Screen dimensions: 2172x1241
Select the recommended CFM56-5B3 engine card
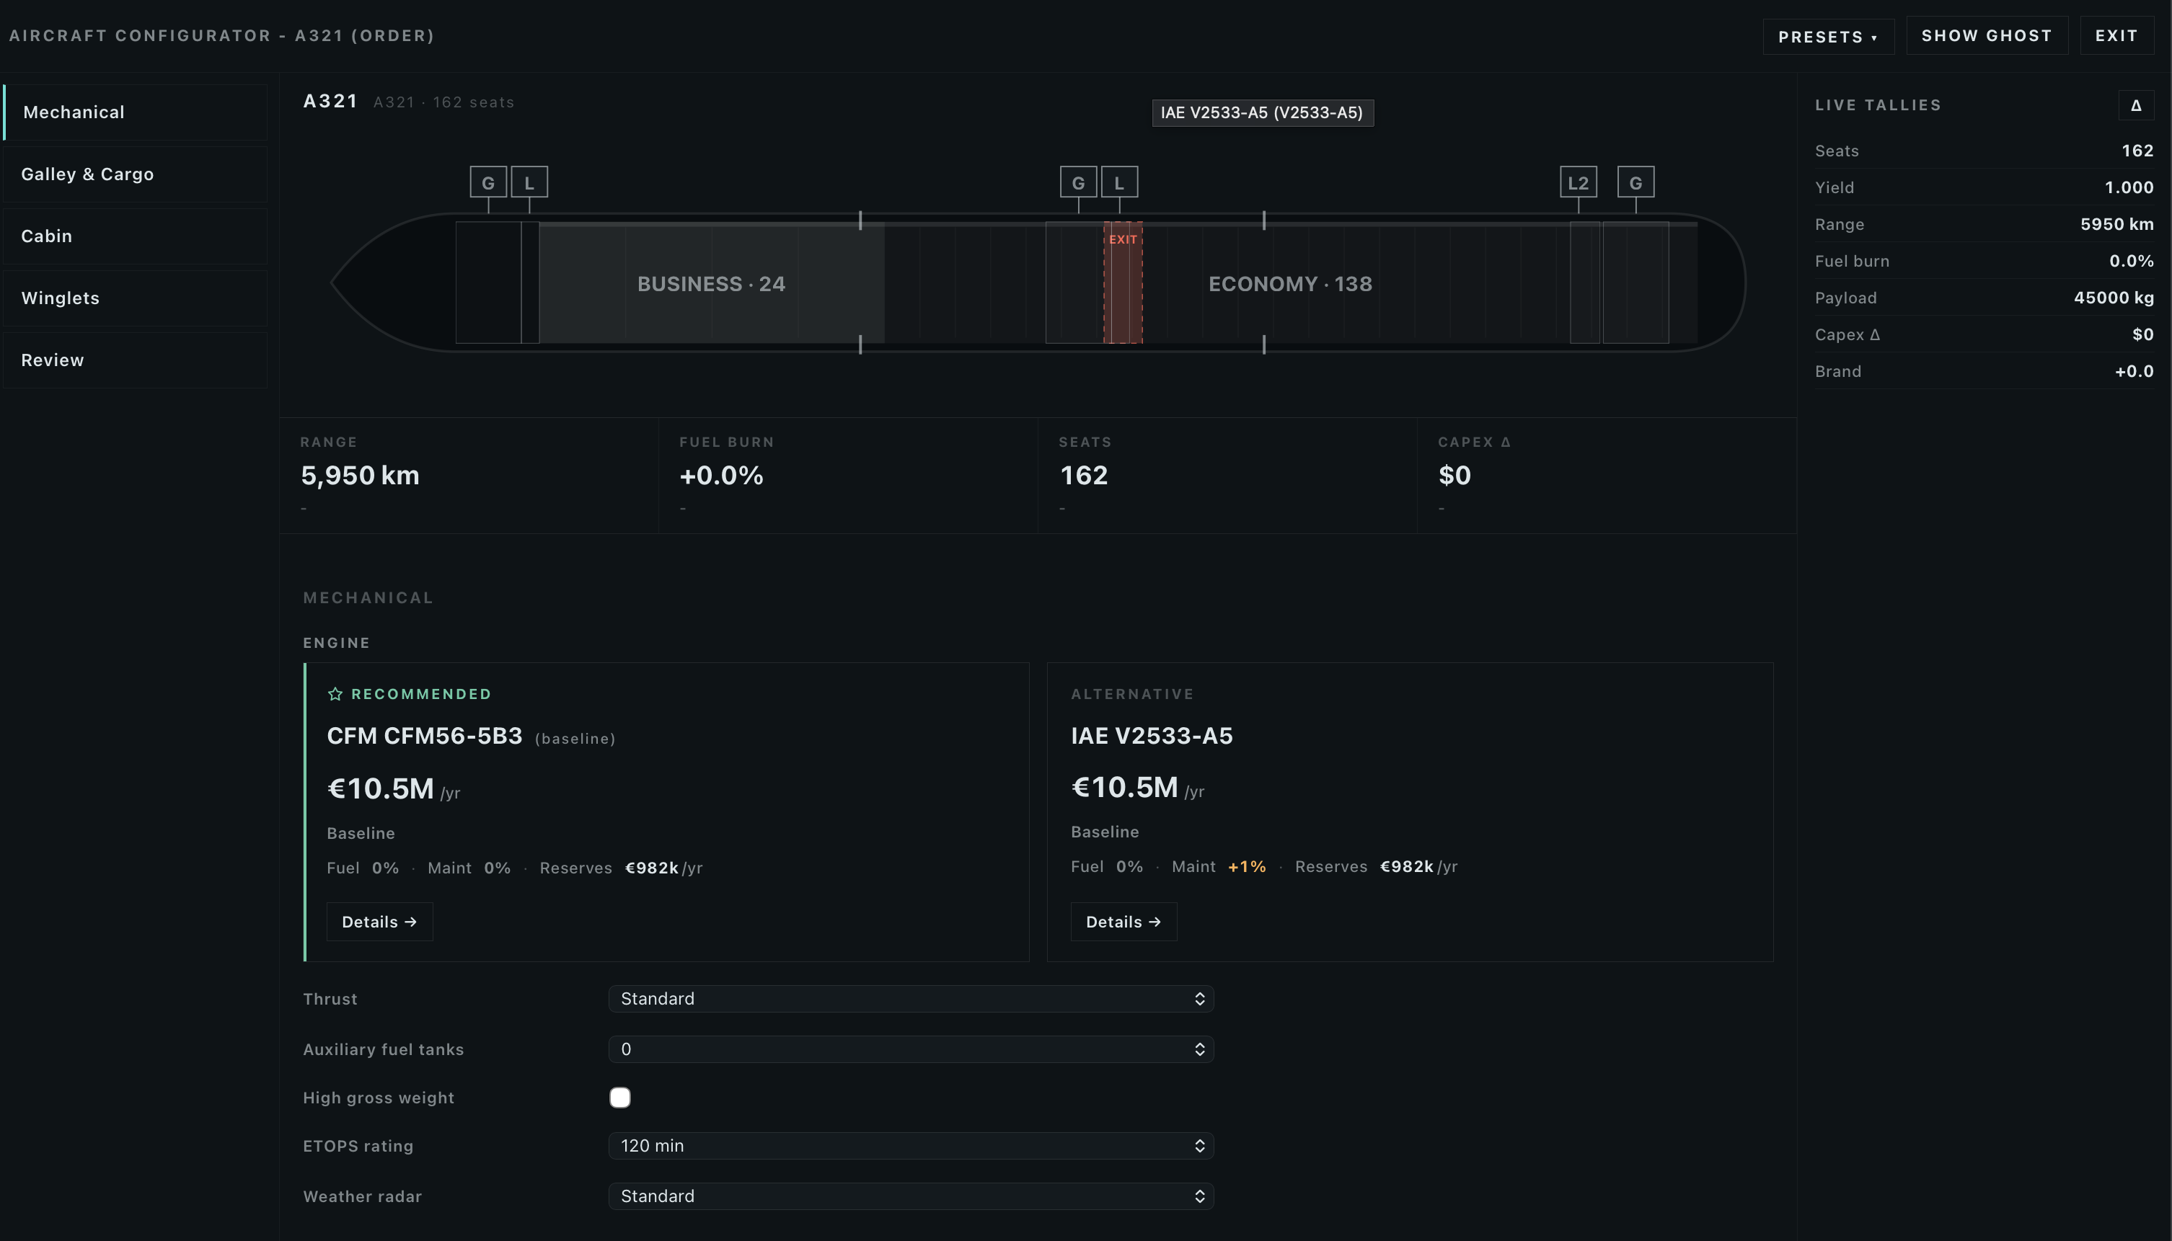tap(666, 812)
